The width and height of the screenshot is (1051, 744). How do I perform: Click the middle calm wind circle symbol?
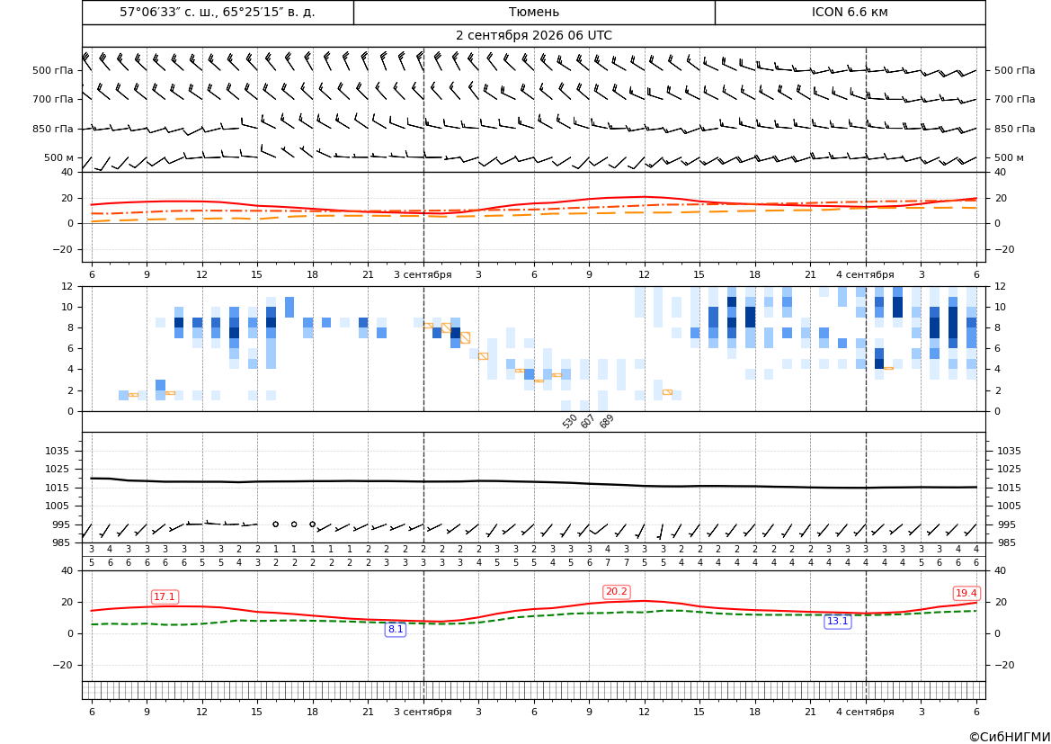(294, 524)
